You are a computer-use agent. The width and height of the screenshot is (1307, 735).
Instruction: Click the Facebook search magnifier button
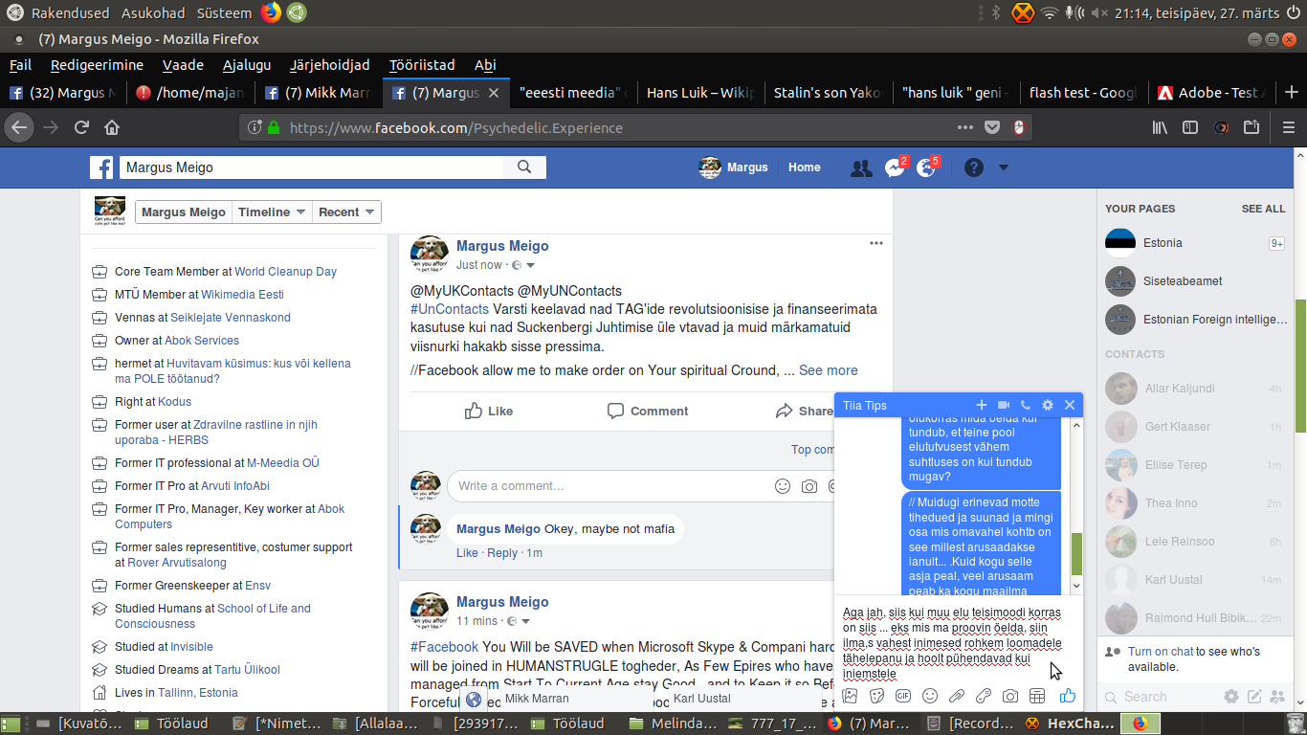pyautogui.click(x=524, y=167)
